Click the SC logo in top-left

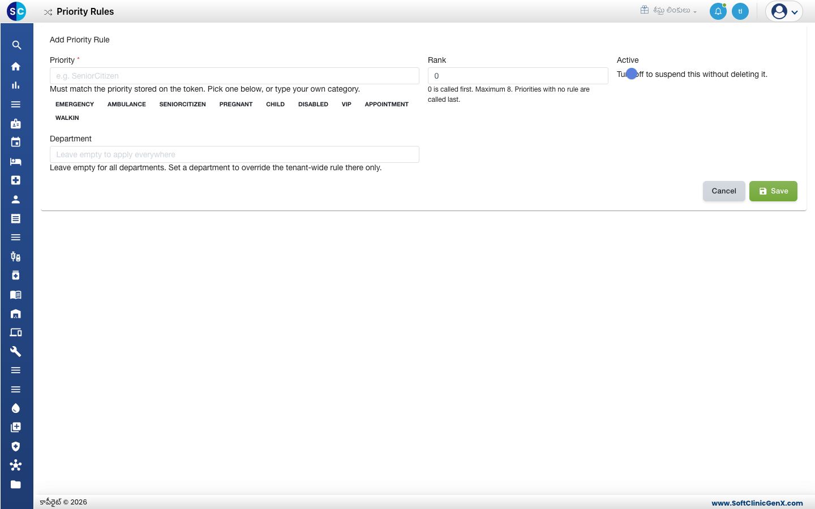[x=16, y=11]
